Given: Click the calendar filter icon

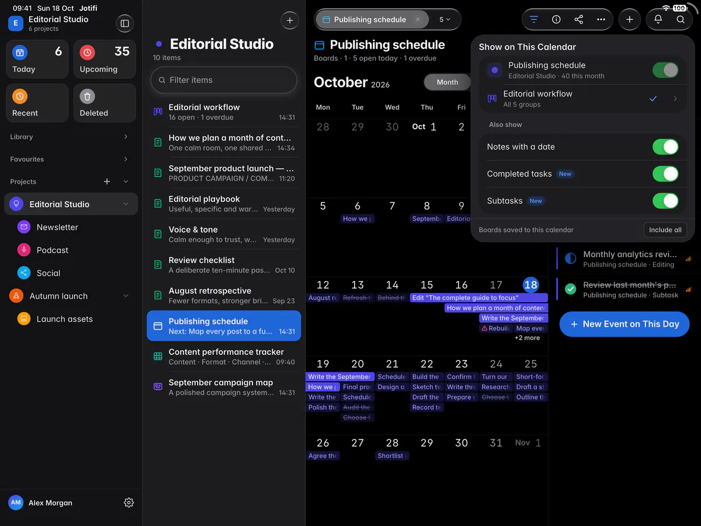Looking at the screenshot, I should (x=534, y=19).
